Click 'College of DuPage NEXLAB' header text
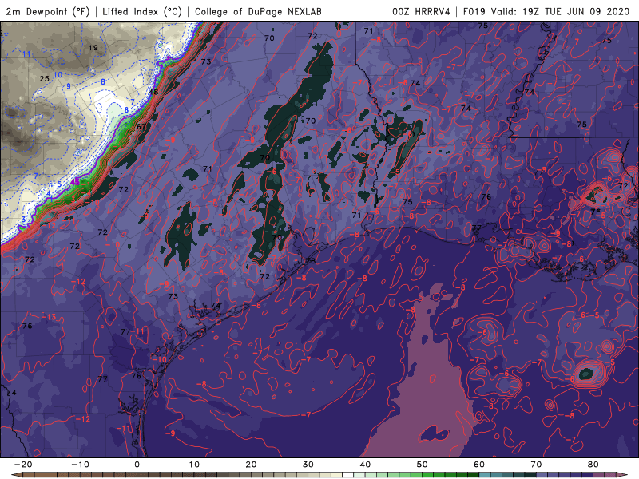Screen dimensions: 639x479 [258, 11]
